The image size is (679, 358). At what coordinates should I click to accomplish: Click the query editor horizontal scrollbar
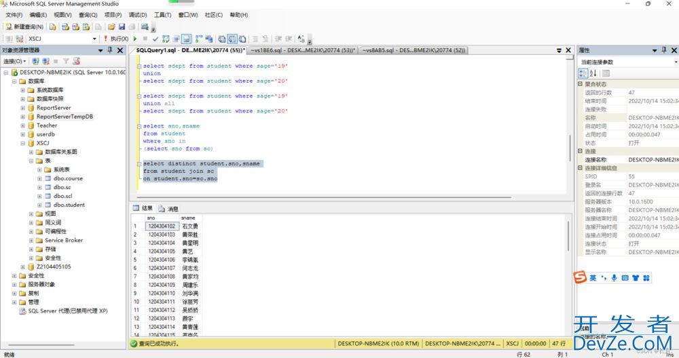(x=324, y=197)
